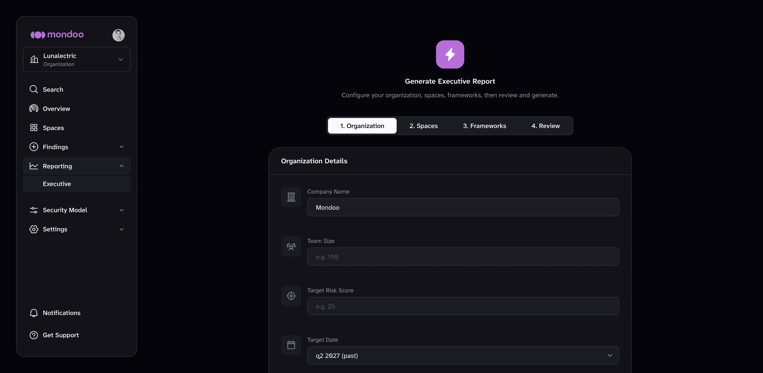This screenshot has height=373, width=763.
Task: Go to the 4. Review tab
Action: (545, 126)
